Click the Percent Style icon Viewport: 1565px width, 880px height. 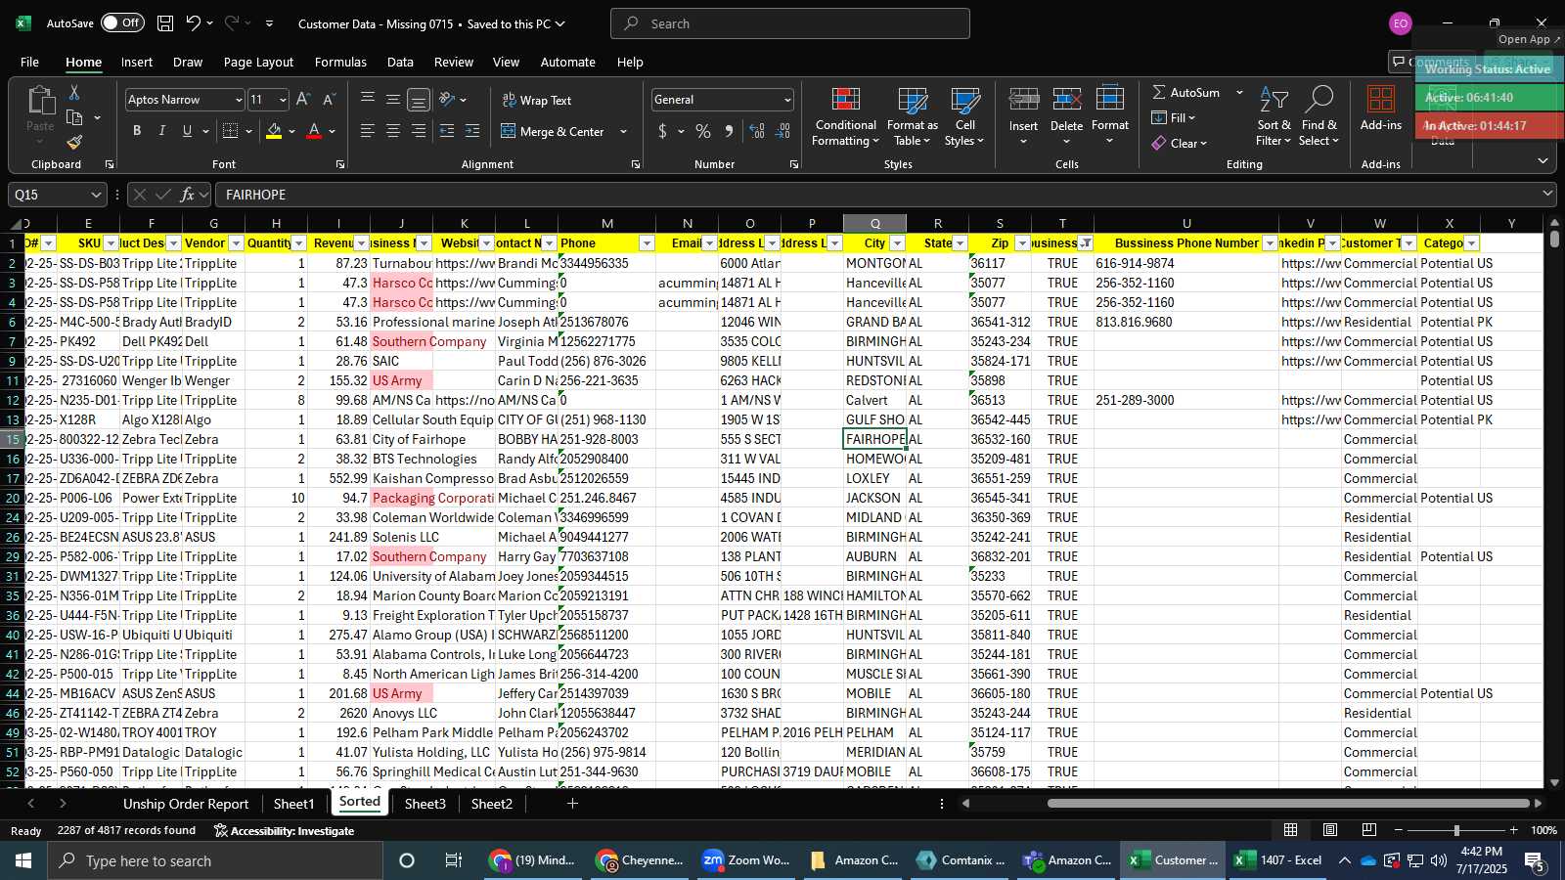tap(703, 131)
